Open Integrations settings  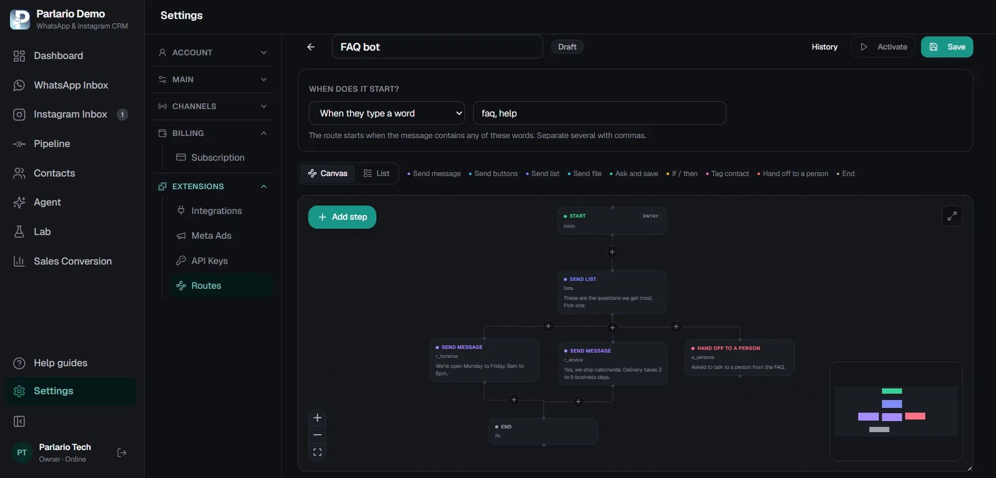pos(222,211)
